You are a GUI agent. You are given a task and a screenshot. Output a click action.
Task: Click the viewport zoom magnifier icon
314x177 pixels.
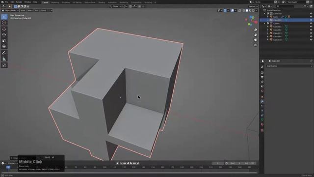point(255,29)
